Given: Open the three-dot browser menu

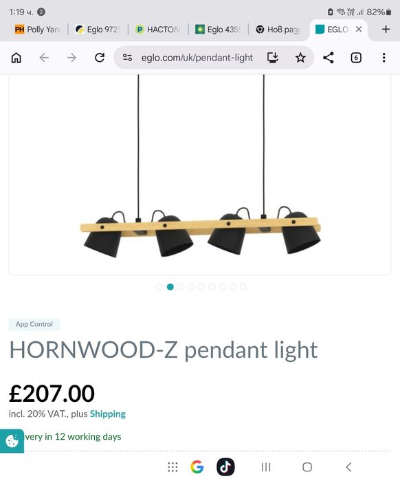Looking at the screenshot, I should [384, 58].
